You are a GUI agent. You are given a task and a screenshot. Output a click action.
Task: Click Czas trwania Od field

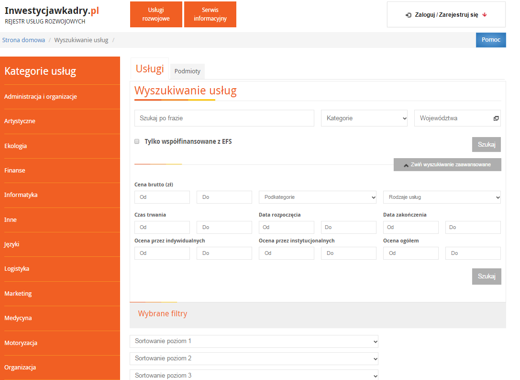pos(162,227)
